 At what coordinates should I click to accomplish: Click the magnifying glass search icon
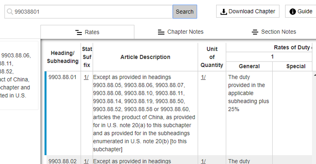[x=10, y=12]
